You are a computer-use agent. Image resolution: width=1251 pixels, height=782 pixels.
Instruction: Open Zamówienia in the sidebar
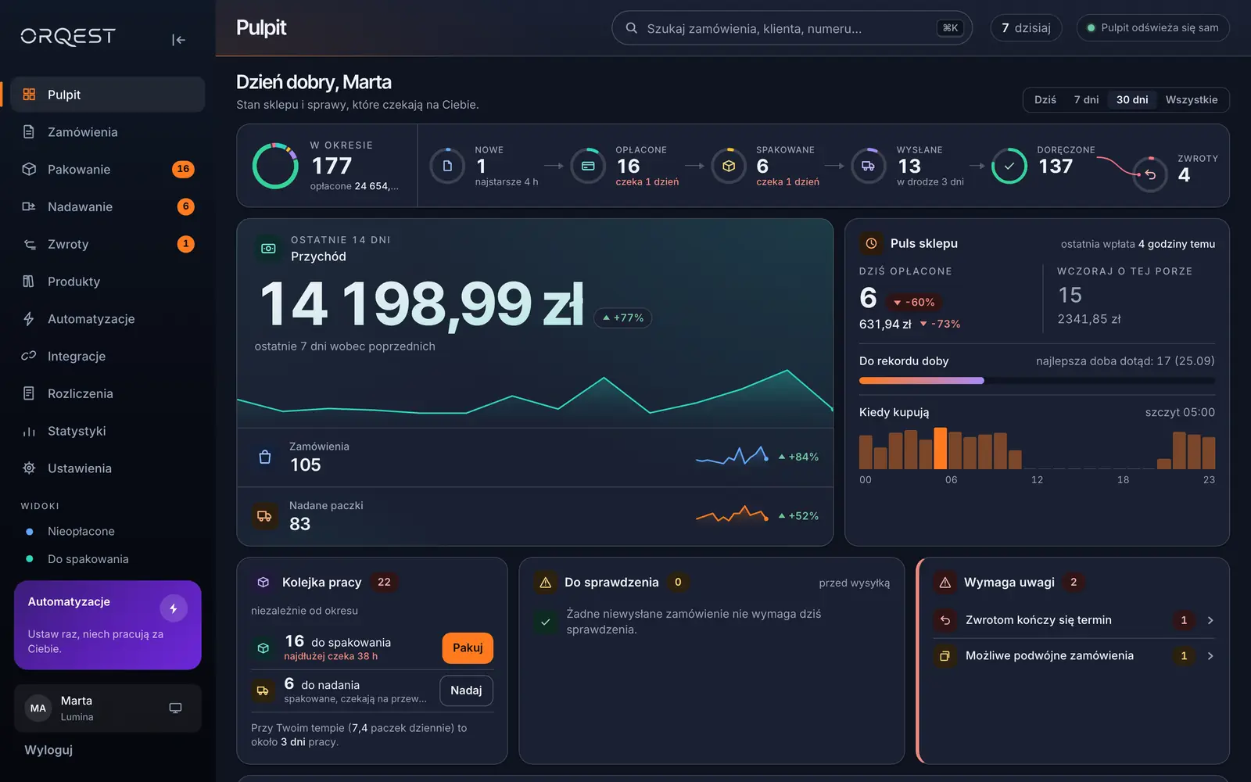(x=109, y=132)
